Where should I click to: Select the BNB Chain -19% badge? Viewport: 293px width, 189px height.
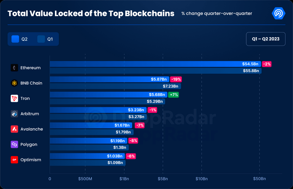176,79
